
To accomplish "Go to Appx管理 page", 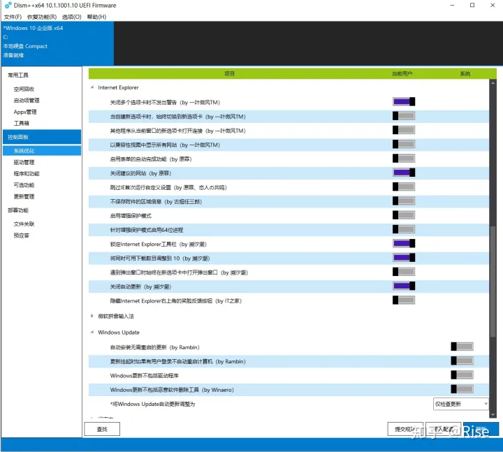I will [x=25, y=112].
